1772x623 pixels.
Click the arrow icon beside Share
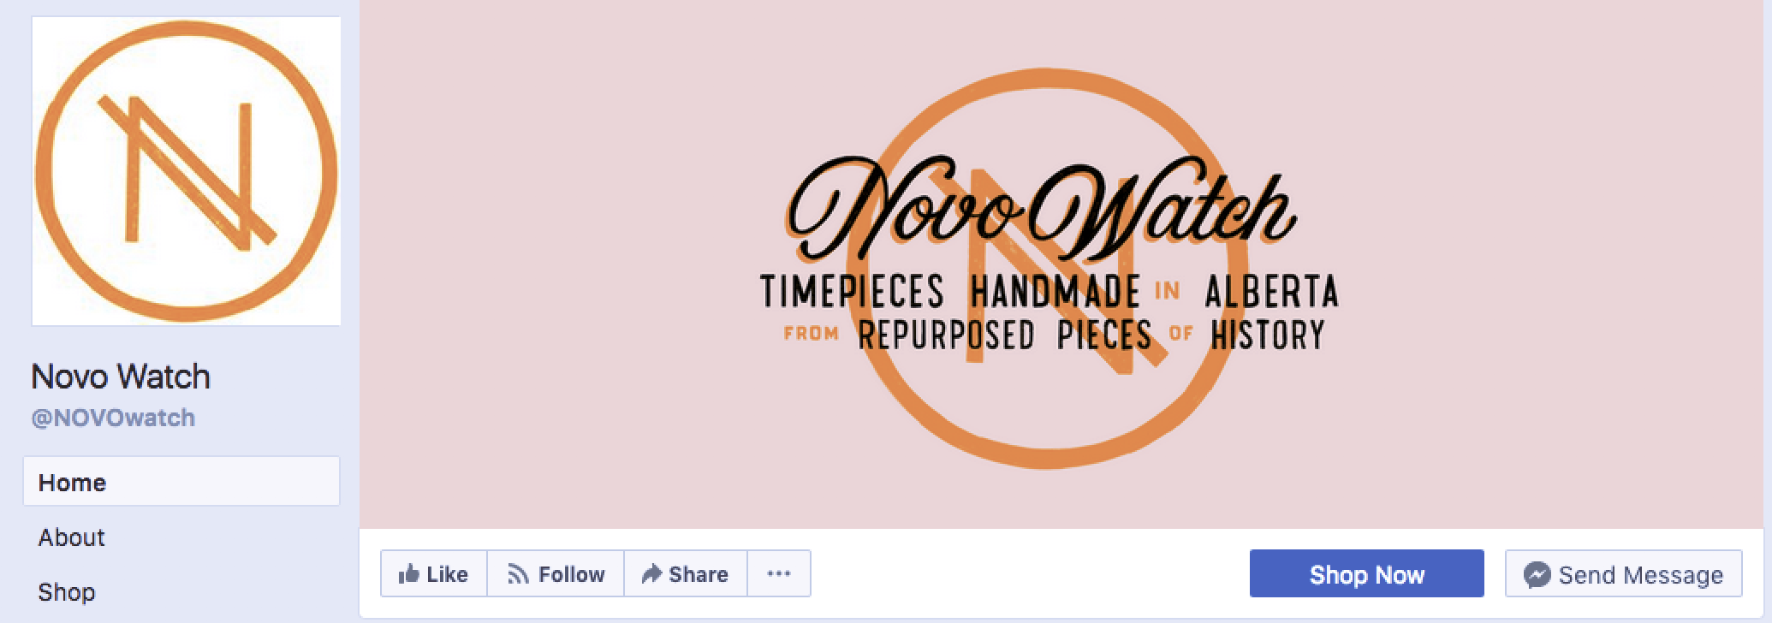point(651,573)
